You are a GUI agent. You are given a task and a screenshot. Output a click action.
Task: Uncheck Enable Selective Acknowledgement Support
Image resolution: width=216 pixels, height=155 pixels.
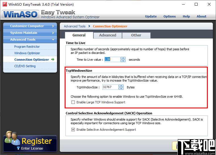pos(73,130)
